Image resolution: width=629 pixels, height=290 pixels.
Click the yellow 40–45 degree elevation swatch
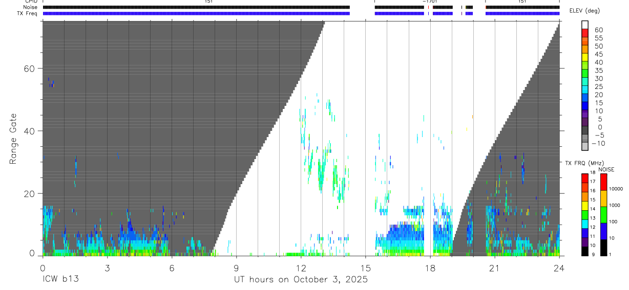tap(585, 58)
